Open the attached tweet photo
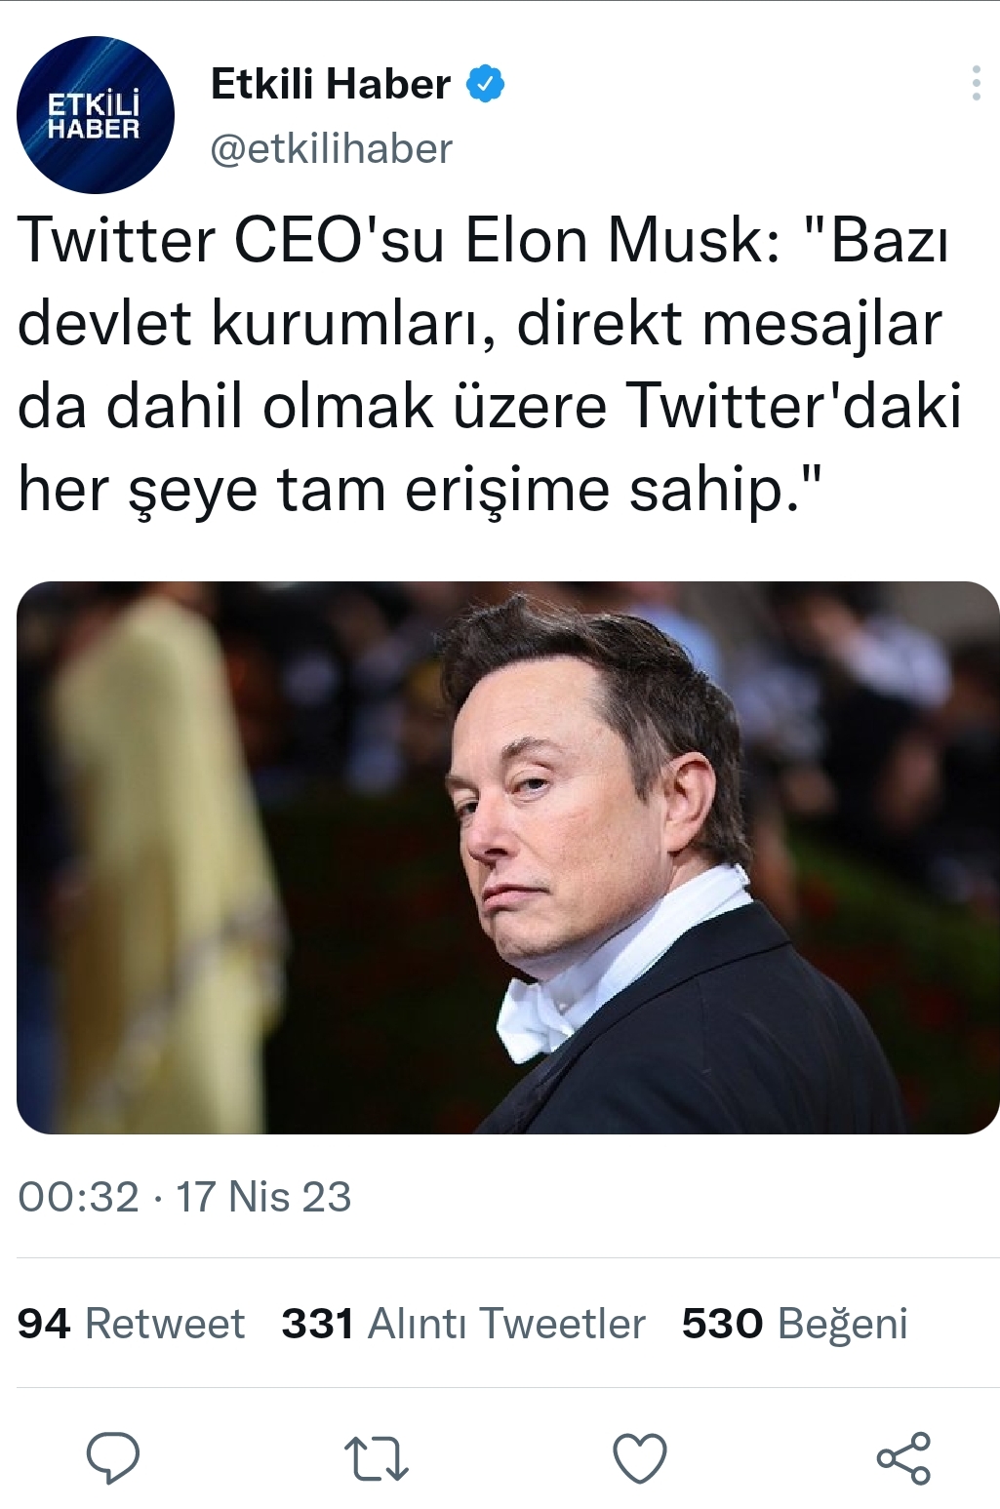Image resolution: width=1000 pixels, height=1509 pixels. click(507, 857)
